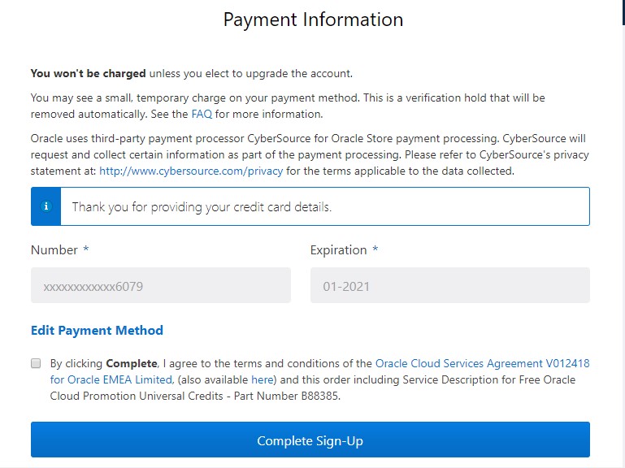Click the card Number field
The height and width of the screenshot is (468, 625).
160,286
